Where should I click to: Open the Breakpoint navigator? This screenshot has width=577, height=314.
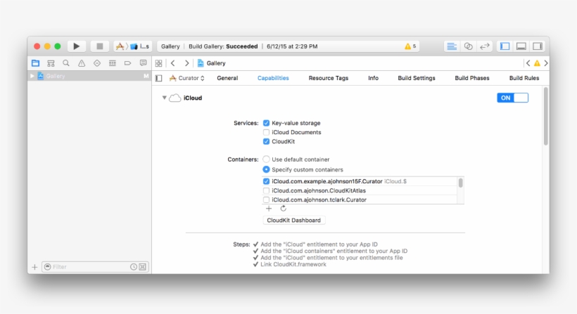[x=127, y=63]
